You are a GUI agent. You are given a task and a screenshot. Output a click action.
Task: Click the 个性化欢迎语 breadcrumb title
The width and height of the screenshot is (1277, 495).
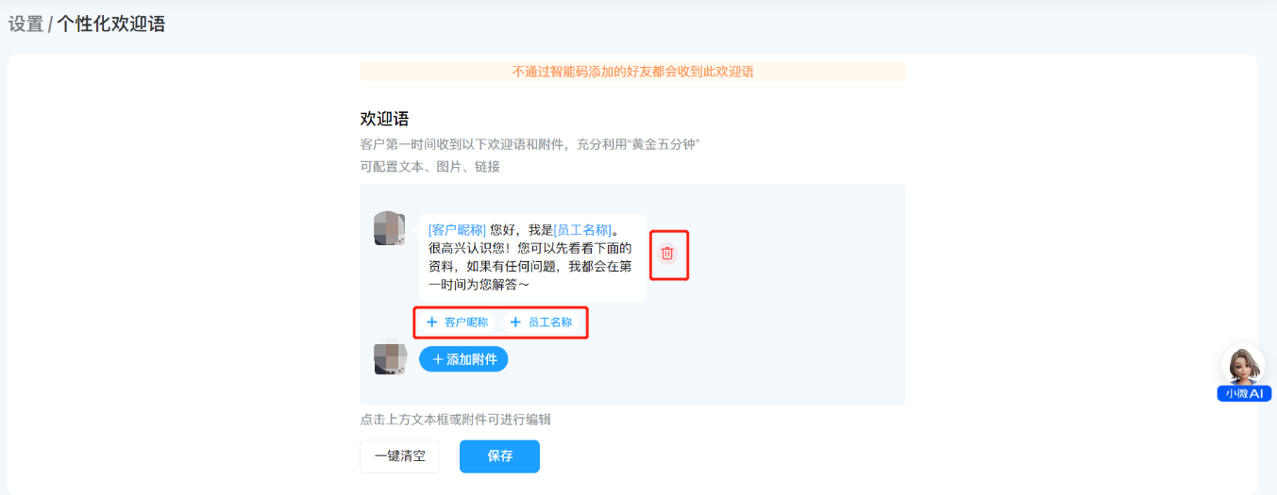pos(111,25)
